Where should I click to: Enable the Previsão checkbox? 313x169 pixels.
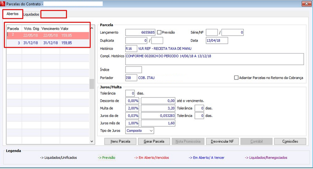coord(159,32)
